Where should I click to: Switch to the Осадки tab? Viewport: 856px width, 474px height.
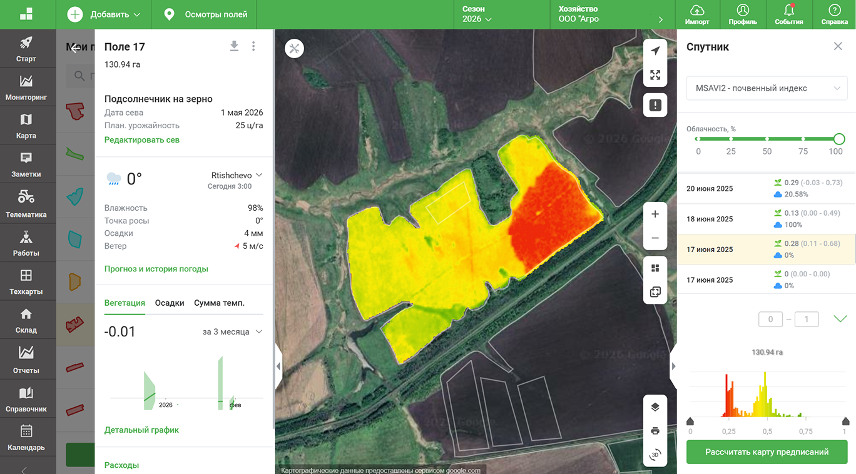[x=170, y=303]
